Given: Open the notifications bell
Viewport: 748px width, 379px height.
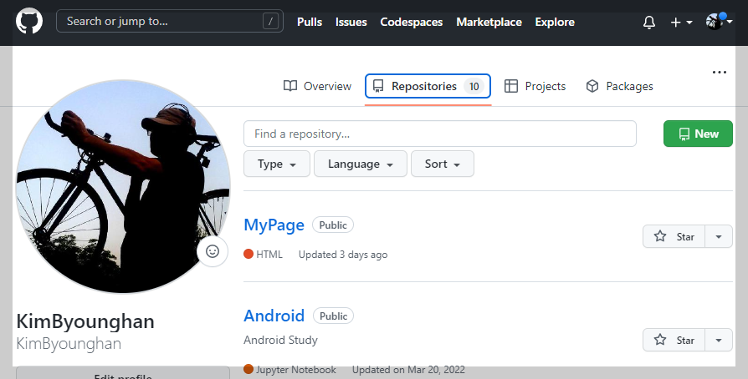Looking at the screenshot, I should click(649, 22).
